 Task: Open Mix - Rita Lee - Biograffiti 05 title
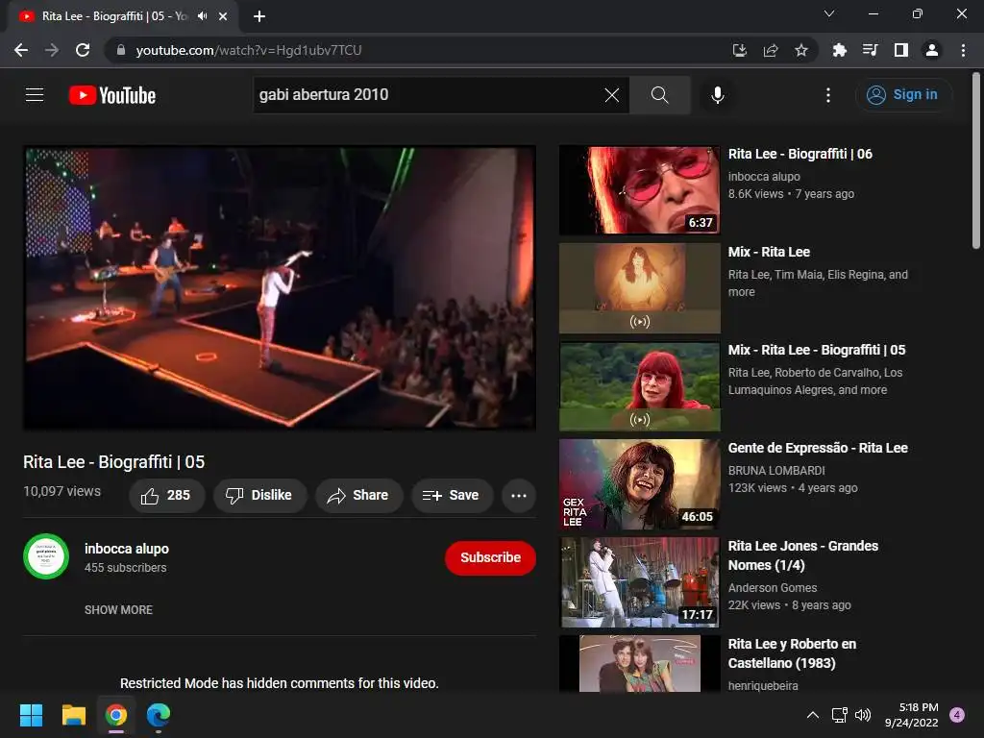(817, 350)
